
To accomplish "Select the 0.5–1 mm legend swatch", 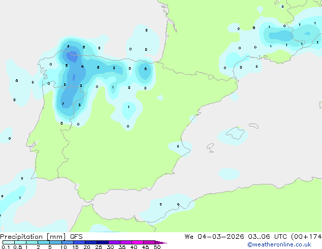I will coord(20,242).
